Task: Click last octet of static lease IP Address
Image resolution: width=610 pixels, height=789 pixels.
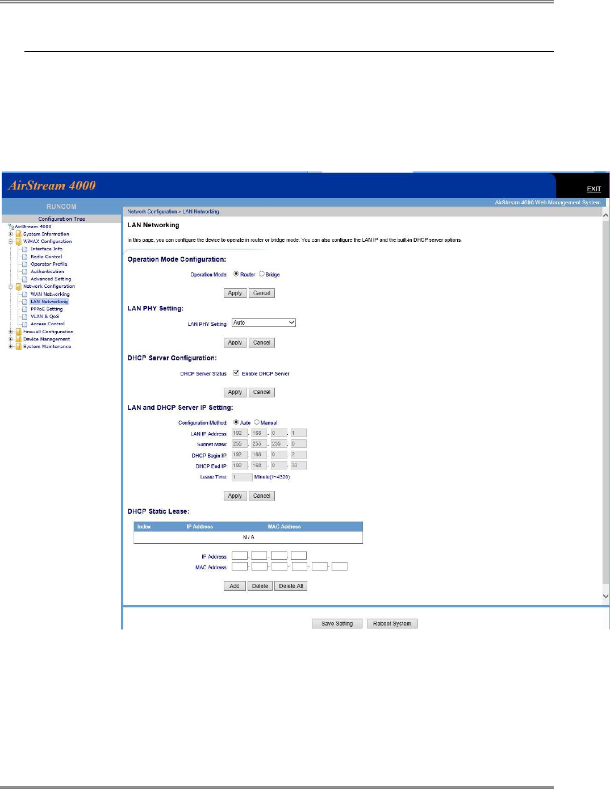Action: [299, 555]
